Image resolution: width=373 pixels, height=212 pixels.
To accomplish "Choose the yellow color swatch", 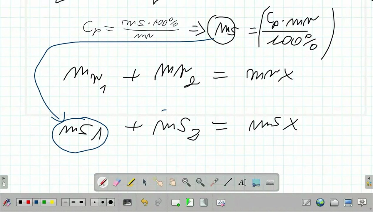I will (52, 202).
